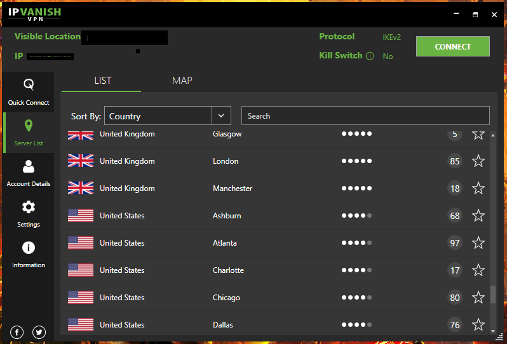The height and width of the screenshot is (344, 507).
Task: Focus the server Search field
Action: click(x=365, y=116)
